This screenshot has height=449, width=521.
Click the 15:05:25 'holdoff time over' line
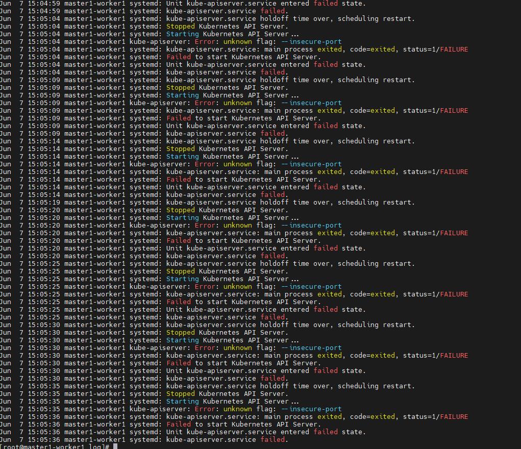(x=207, y=263)
